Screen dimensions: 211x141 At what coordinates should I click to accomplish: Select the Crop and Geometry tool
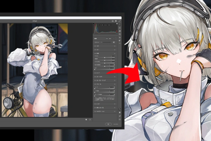click(x=120, y=28)
